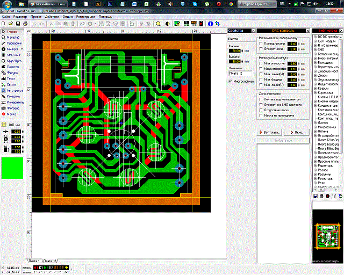This screenshot has height=275, width=344.
Task: Toggle the Многослойная checkbox
Action: (x=231, y=81)
